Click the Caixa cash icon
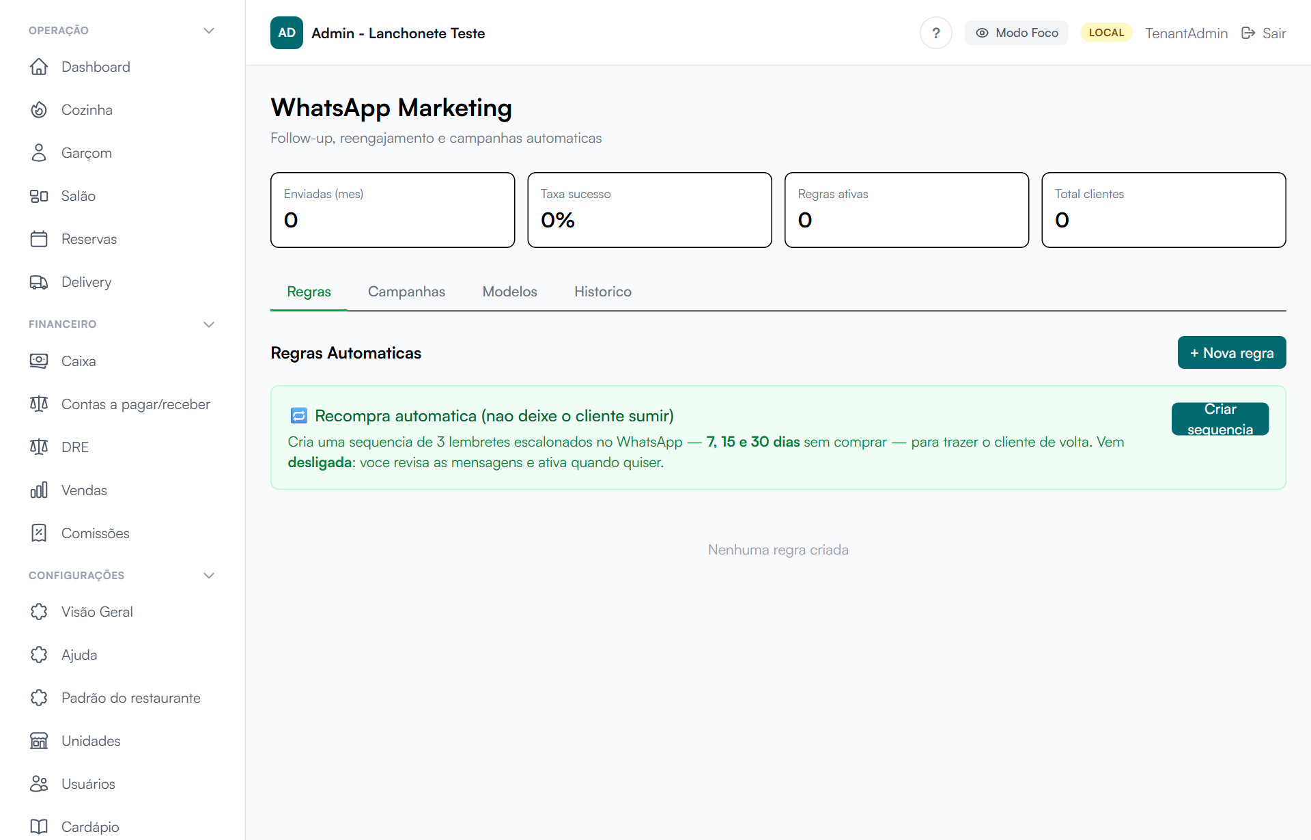 click(39, 361)
